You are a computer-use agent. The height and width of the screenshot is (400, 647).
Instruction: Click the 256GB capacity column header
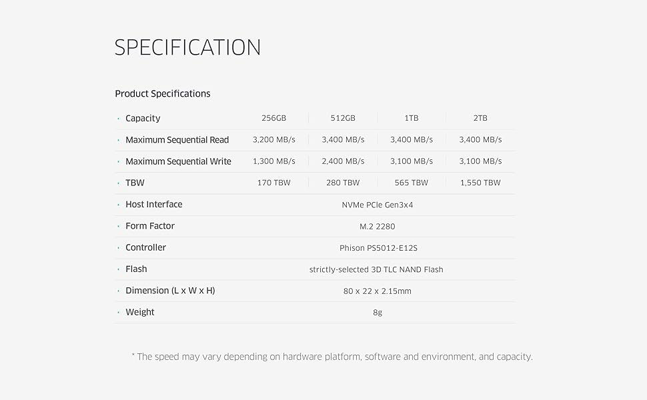pyautogui.click(x=273, y=119)
